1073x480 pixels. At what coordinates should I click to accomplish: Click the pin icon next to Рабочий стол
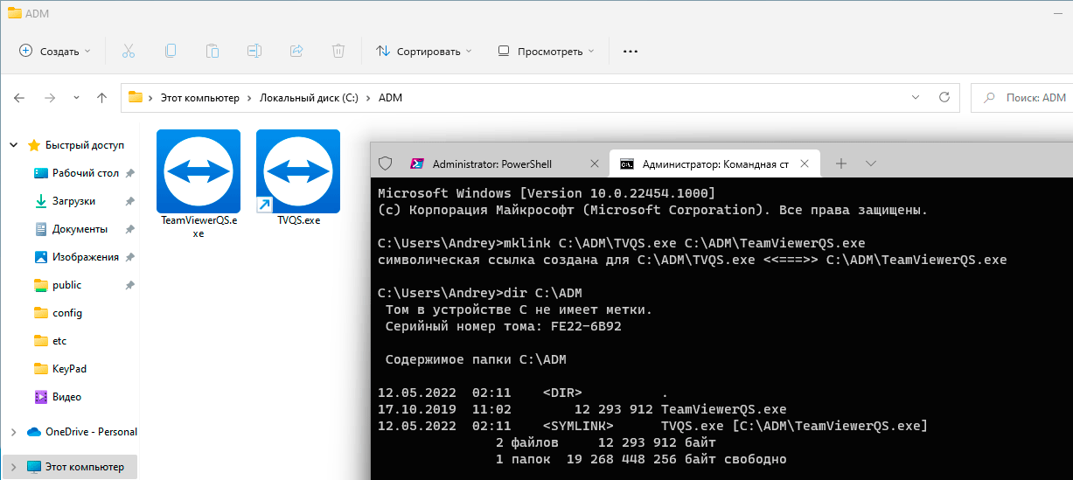pyautogui.click(x=129, y=173)
